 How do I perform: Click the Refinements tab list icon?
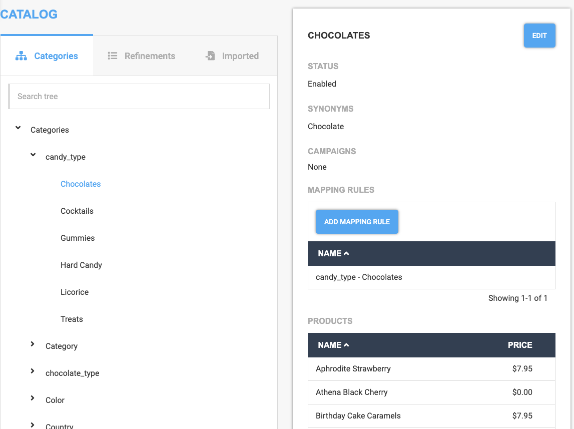113,56
